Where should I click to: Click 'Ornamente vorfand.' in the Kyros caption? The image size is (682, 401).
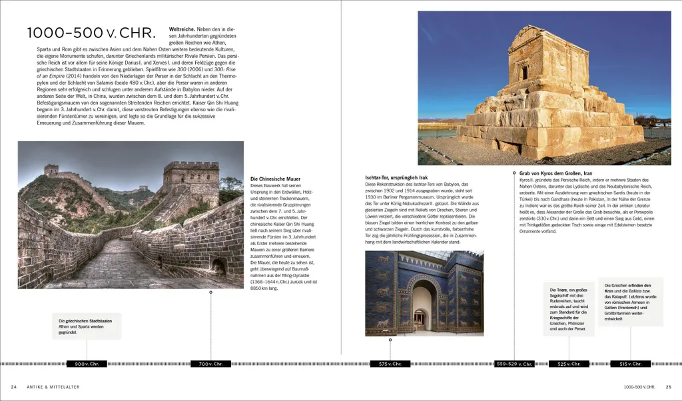[x=538, y=231]
